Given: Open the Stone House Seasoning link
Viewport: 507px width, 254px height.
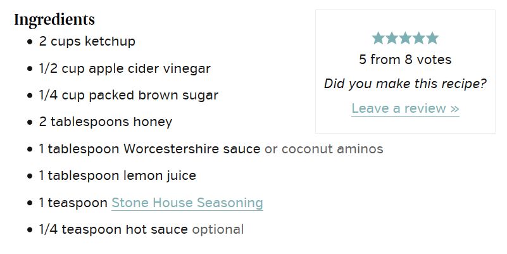Looking at the screenshot, I should 187,203.
